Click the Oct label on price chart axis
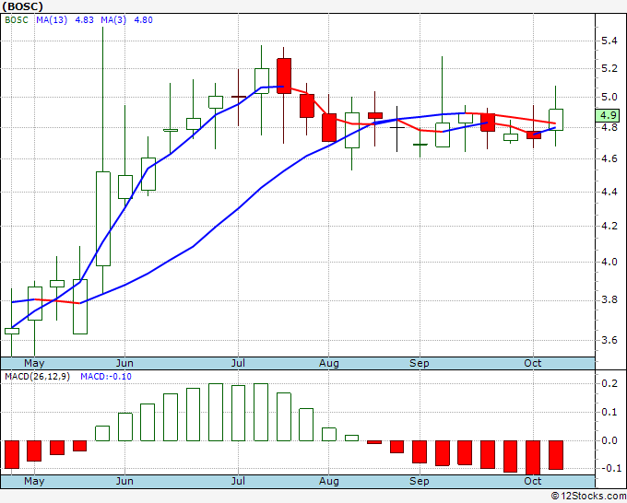Image resolution: width=627 pixels, height=503 pixels. [x=533, y=363]
